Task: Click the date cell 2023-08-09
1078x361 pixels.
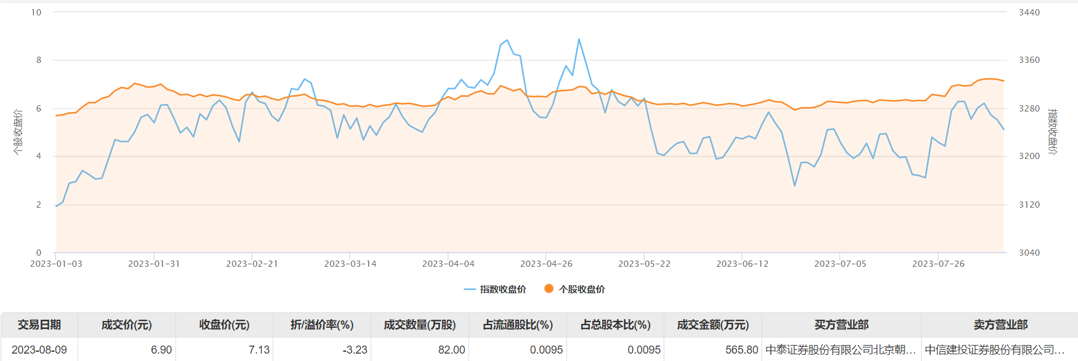Action: (x=39, y=350)
